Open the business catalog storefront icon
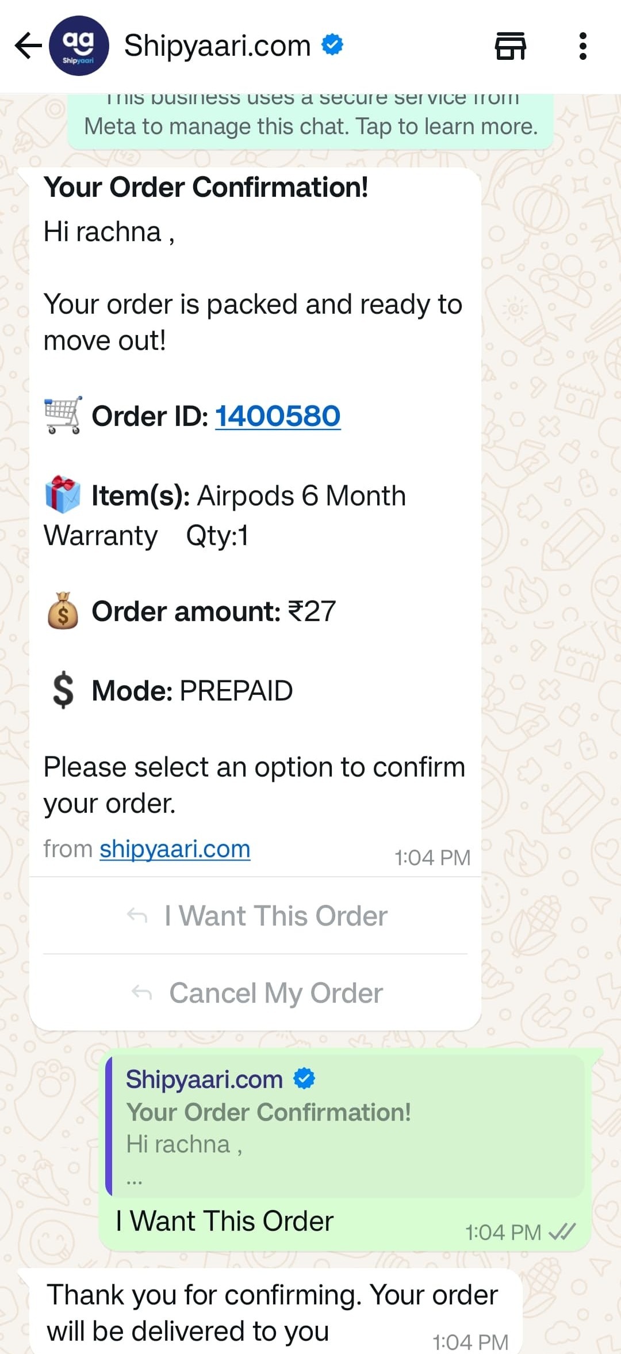This screenshot has height=1354, width=621. (511, 46)
